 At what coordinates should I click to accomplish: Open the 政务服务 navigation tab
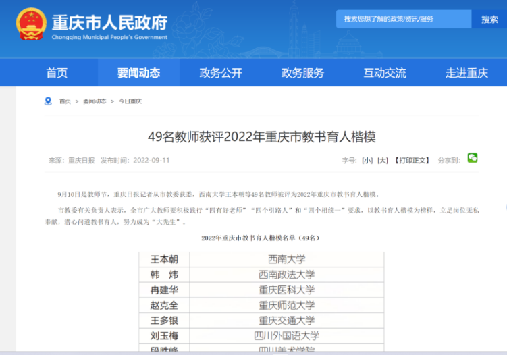302,73
